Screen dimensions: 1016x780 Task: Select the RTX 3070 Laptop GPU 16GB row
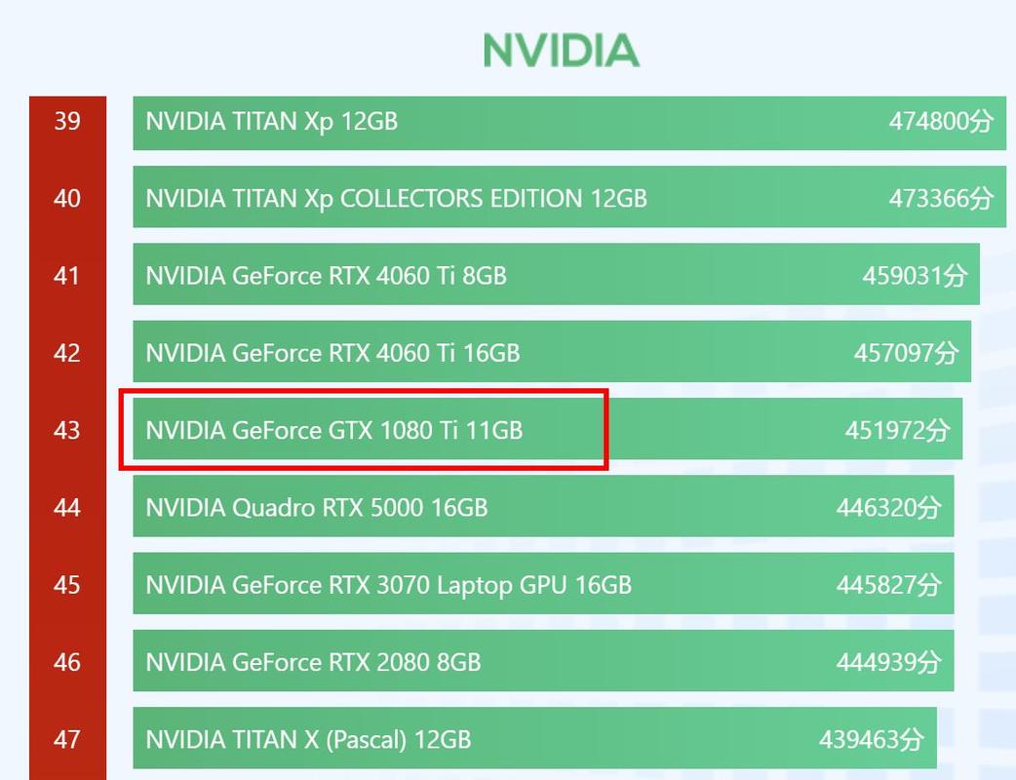click(544, 583)
